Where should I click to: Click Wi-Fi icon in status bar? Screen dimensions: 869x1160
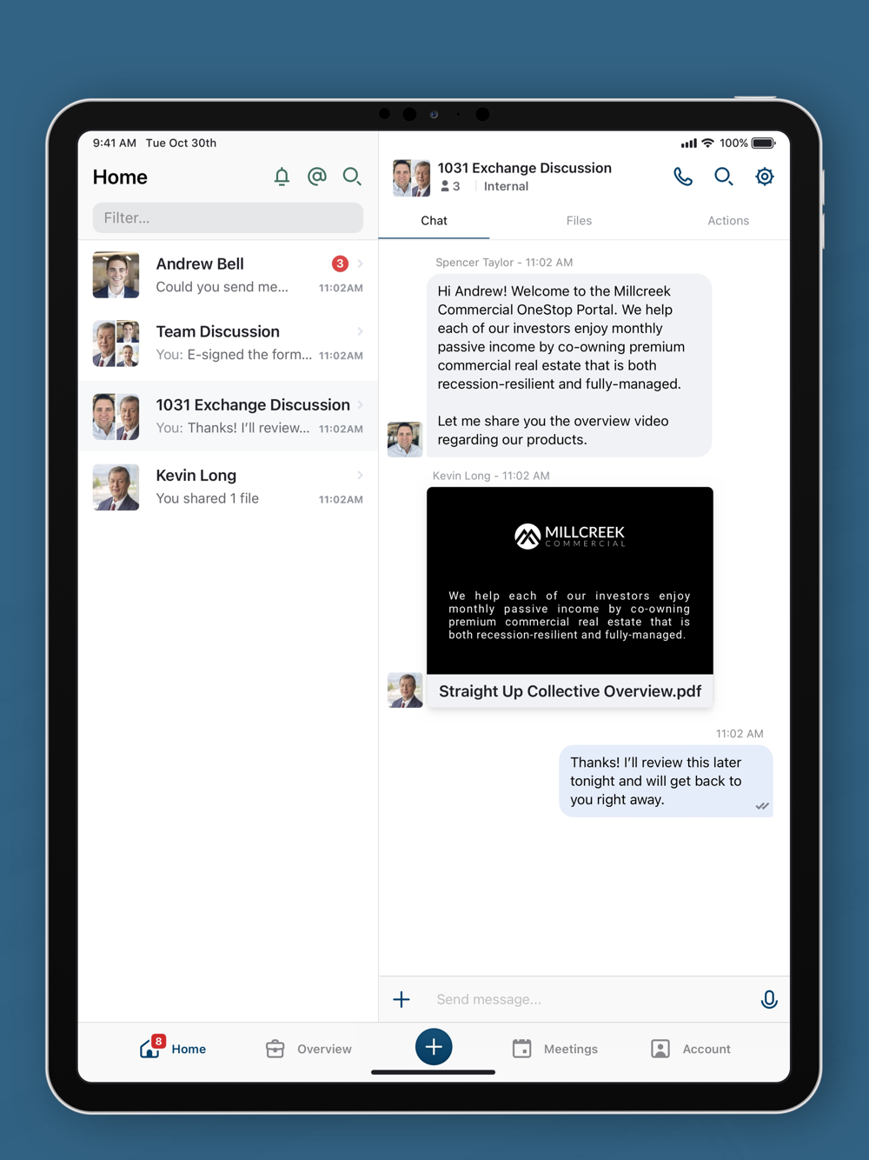pyautogui.click(x=707, y=143)
